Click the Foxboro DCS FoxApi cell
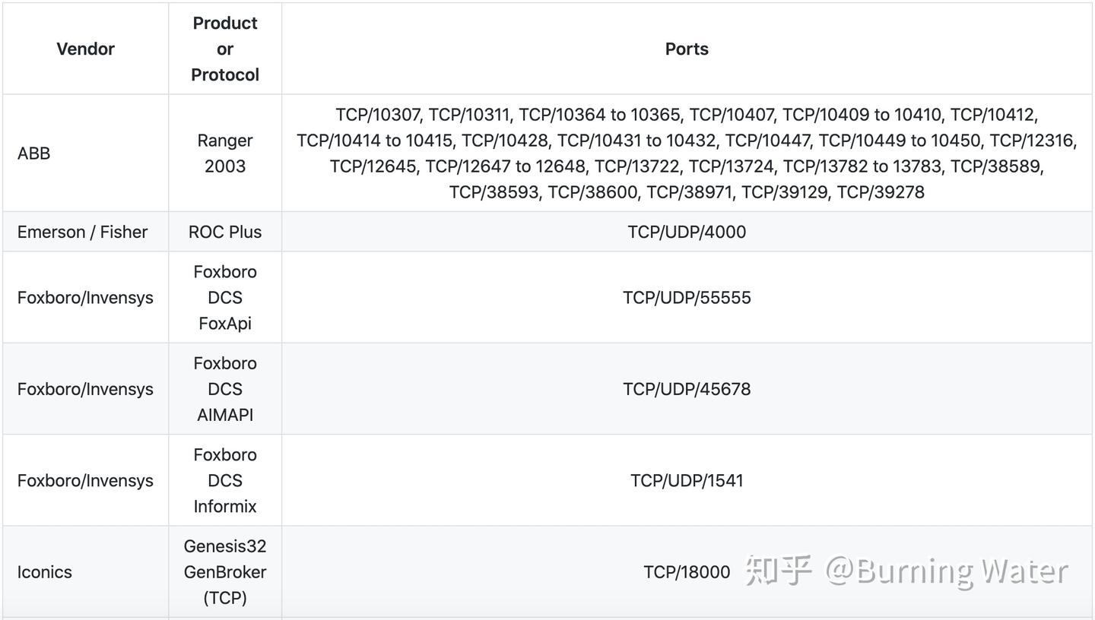The image size is (1095, 620). click(225, 297)
